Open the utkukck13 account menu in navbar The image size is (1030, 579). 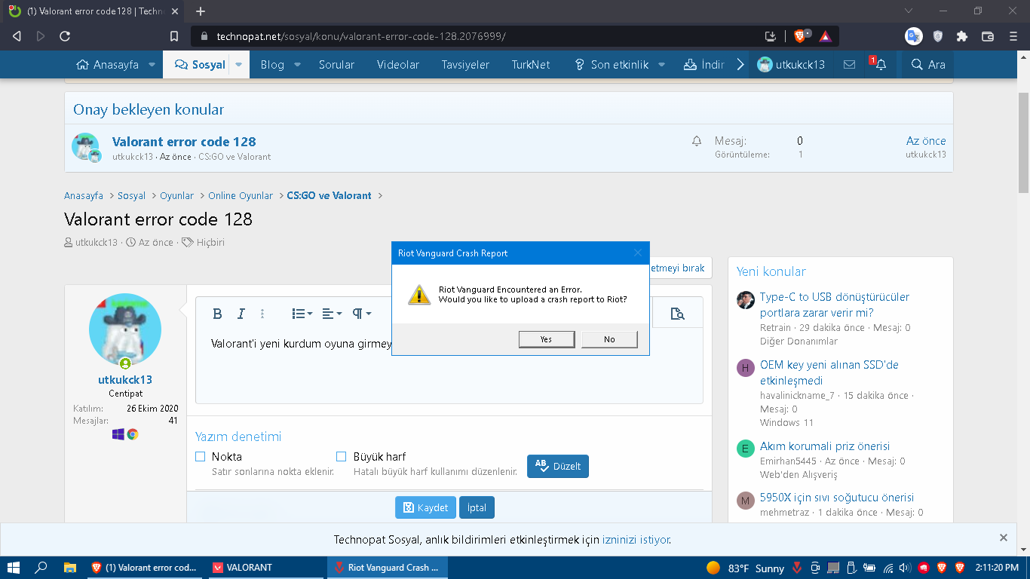point(791,65)
